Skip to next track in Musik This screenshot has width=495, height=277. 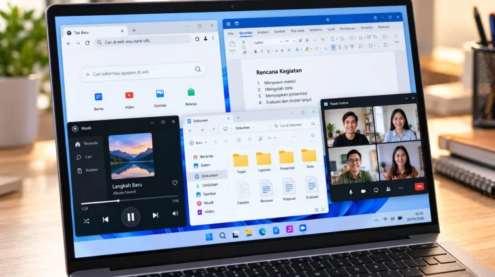pos(155,215)
